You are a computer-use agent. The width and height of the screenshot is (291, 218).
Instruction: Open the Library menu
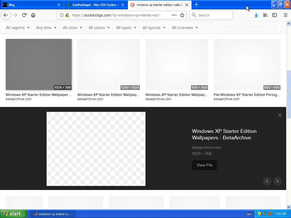click(265, 15)
